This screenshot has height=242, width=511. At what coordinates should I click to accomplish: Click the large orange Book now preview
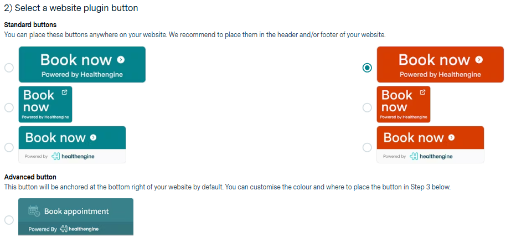pos(440,64)
